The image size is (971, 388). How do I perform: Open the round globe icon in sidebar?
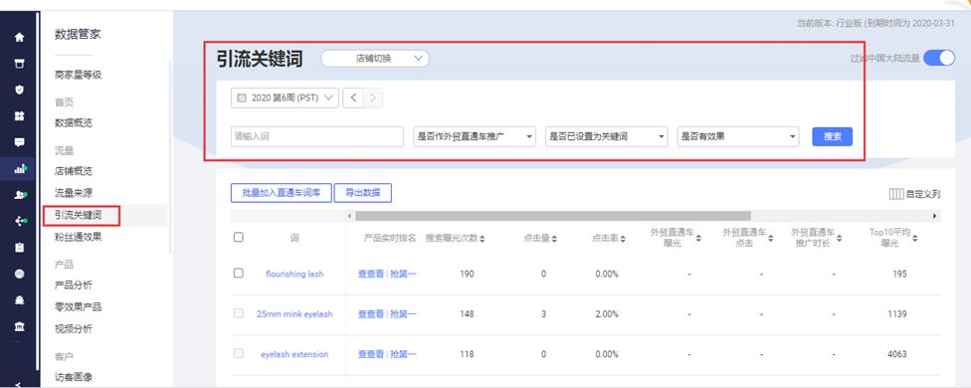tap(19, 273)
